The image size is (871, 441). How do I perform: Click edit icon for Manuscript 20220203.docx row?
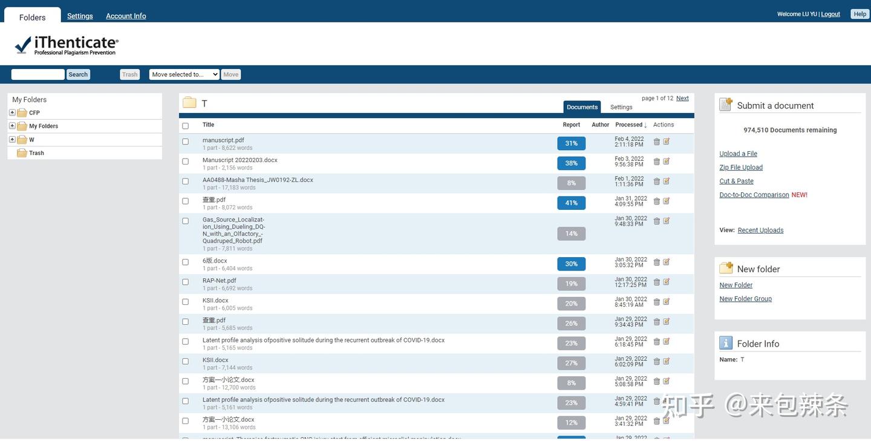tap(666, 162)
